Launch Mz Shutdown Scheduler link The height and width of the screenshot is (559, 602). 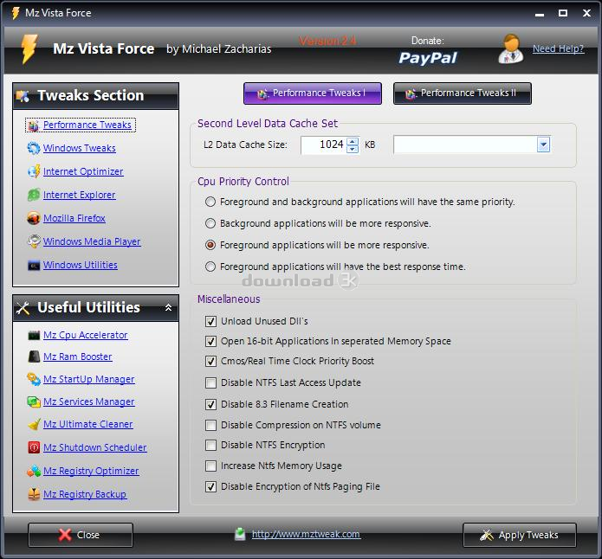tap(94, 447)
